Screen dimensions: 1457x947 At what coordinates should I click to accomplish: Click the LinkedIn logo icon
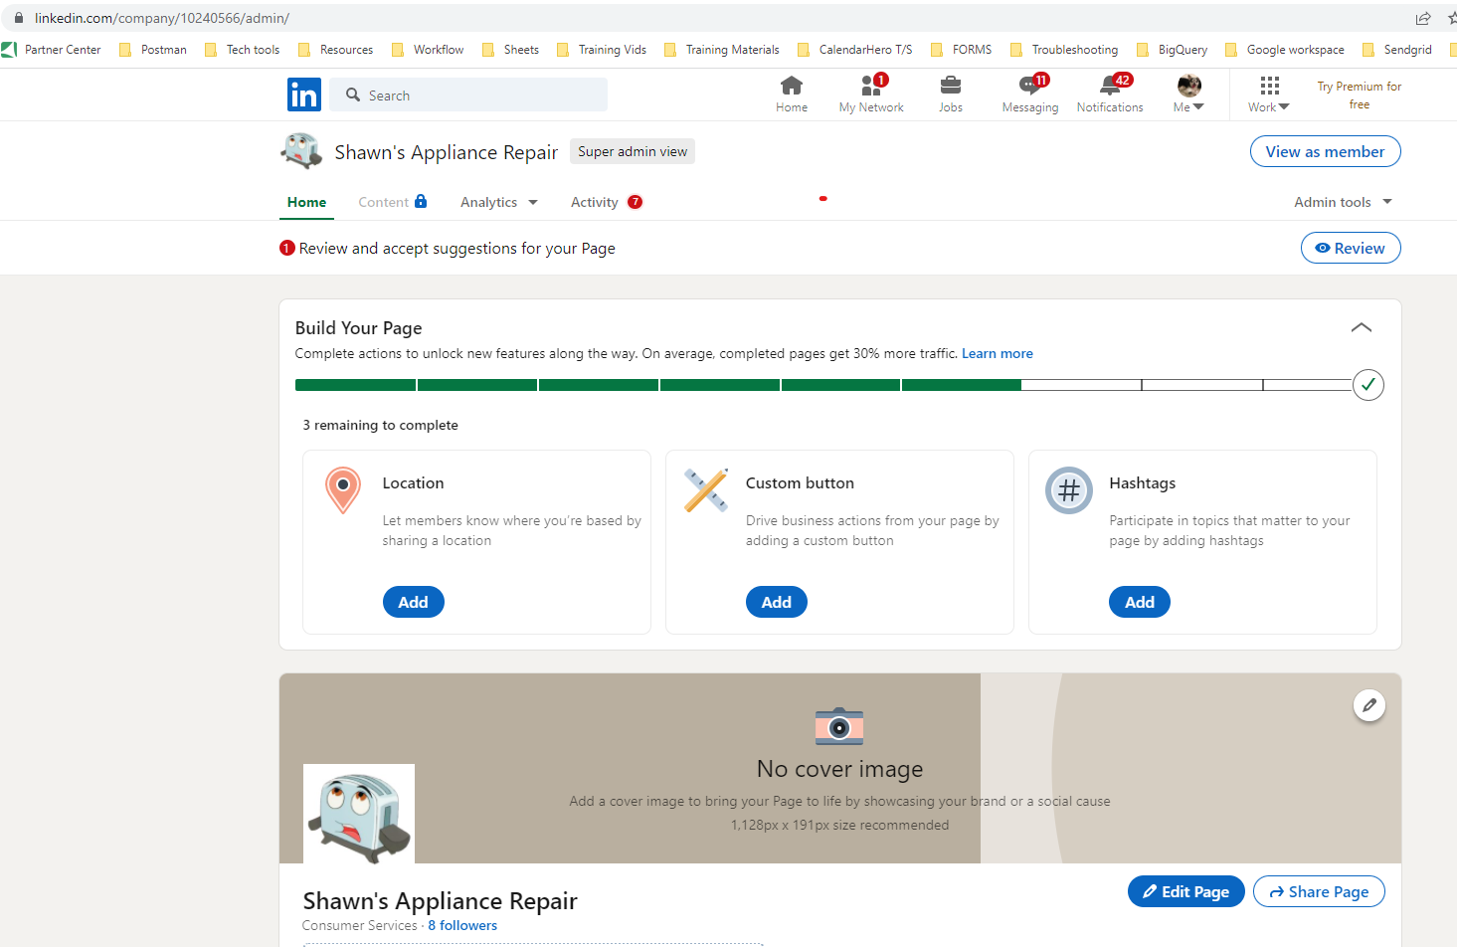coord(304,95)
